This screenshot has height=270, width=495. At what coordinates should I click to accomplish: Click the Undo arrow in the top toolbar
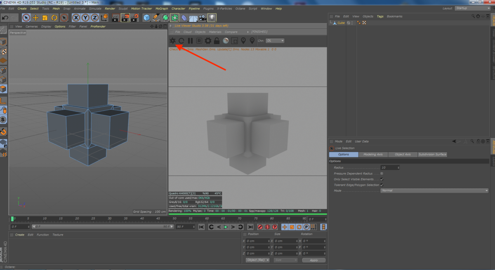click(x=5, y=17)
